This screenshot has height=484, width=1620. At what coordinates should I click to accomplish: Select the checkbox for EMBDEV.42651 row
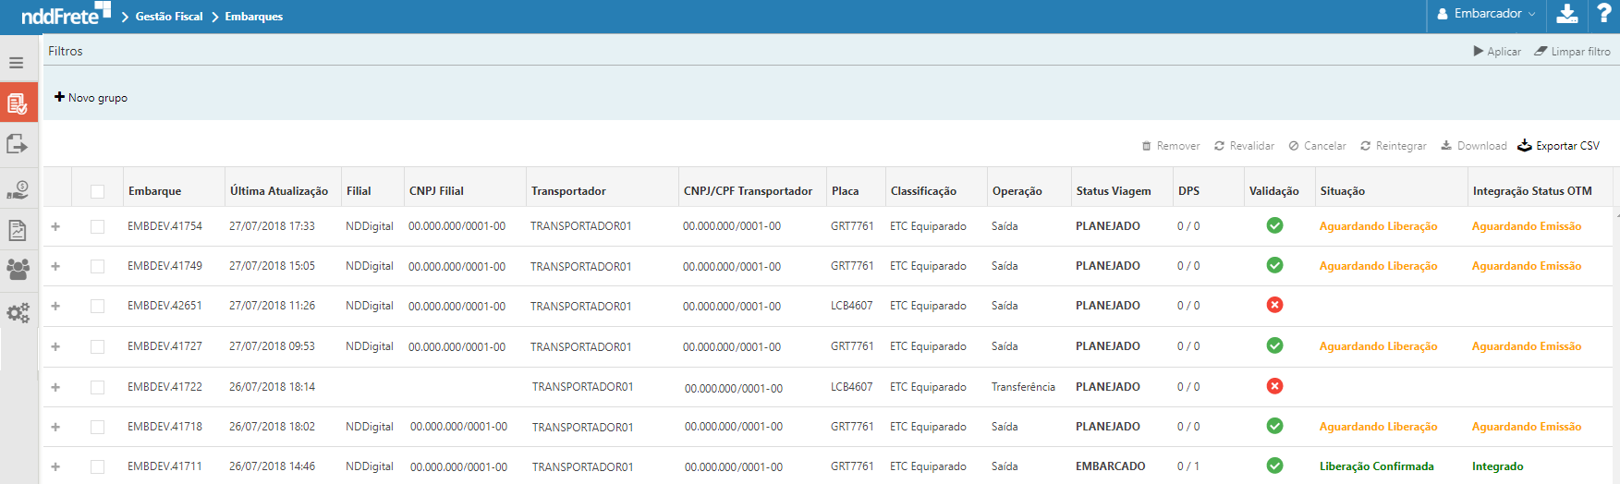tap(97, 306)
